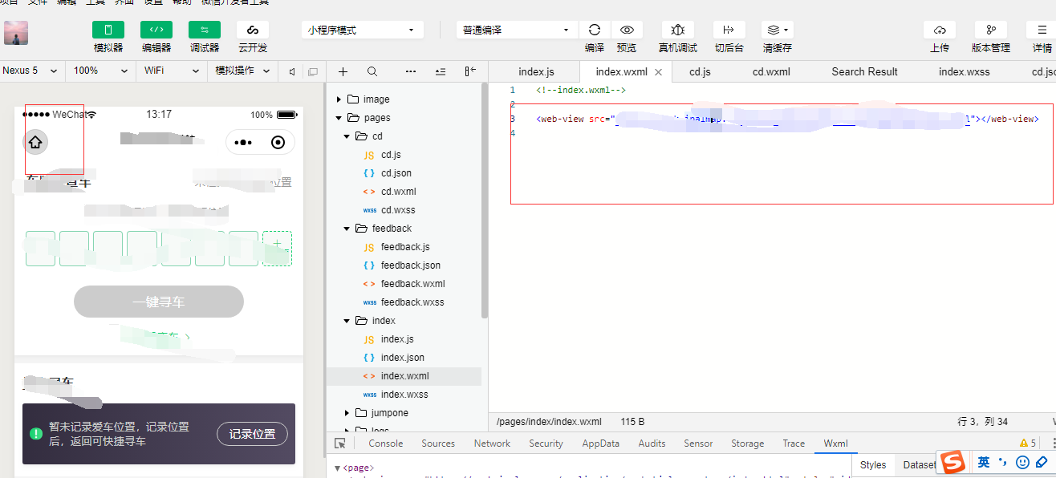Open the simulator capsule three-dots menu

pyautogui.click(x=243, y=143)
